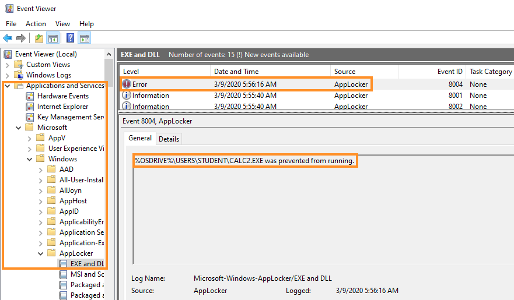The image size is (514, 300).
Task: Click the MSI and Script log icon
Action: [x=63, y=274]
